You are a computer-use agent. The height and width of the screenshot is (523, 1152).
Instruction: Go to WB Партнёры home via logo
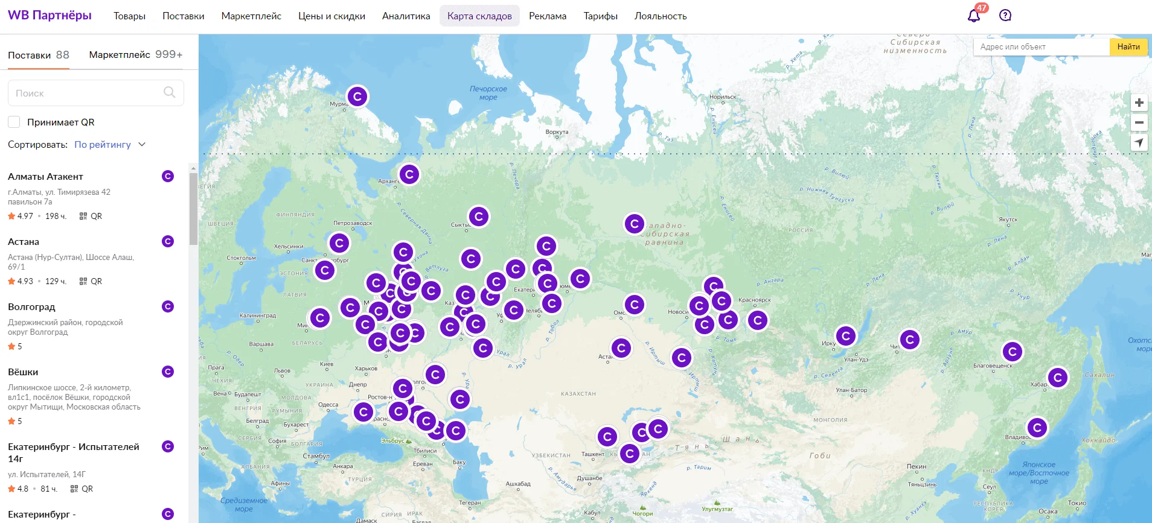coord(50,15)
